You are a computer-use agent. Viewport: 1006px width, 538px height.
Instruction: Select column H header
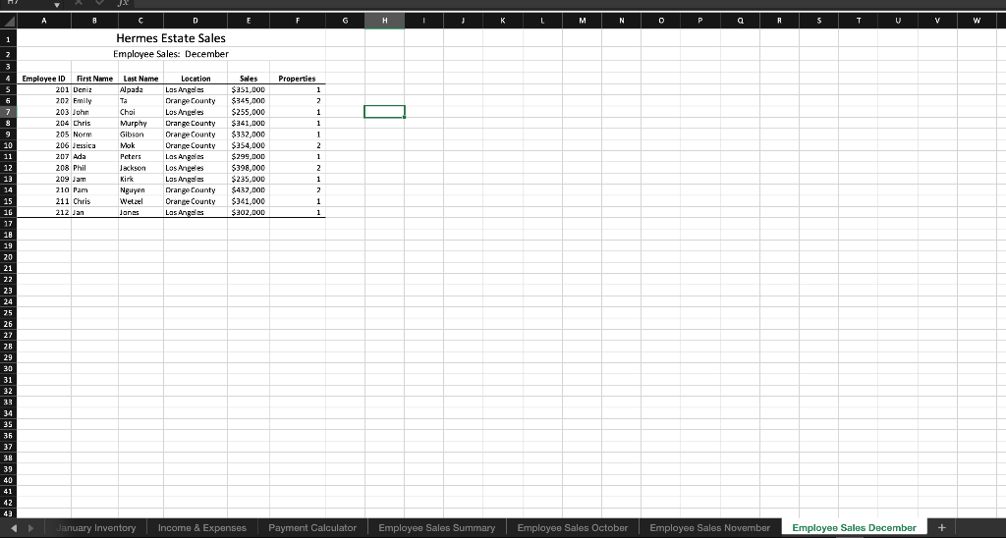coord(384,21)
